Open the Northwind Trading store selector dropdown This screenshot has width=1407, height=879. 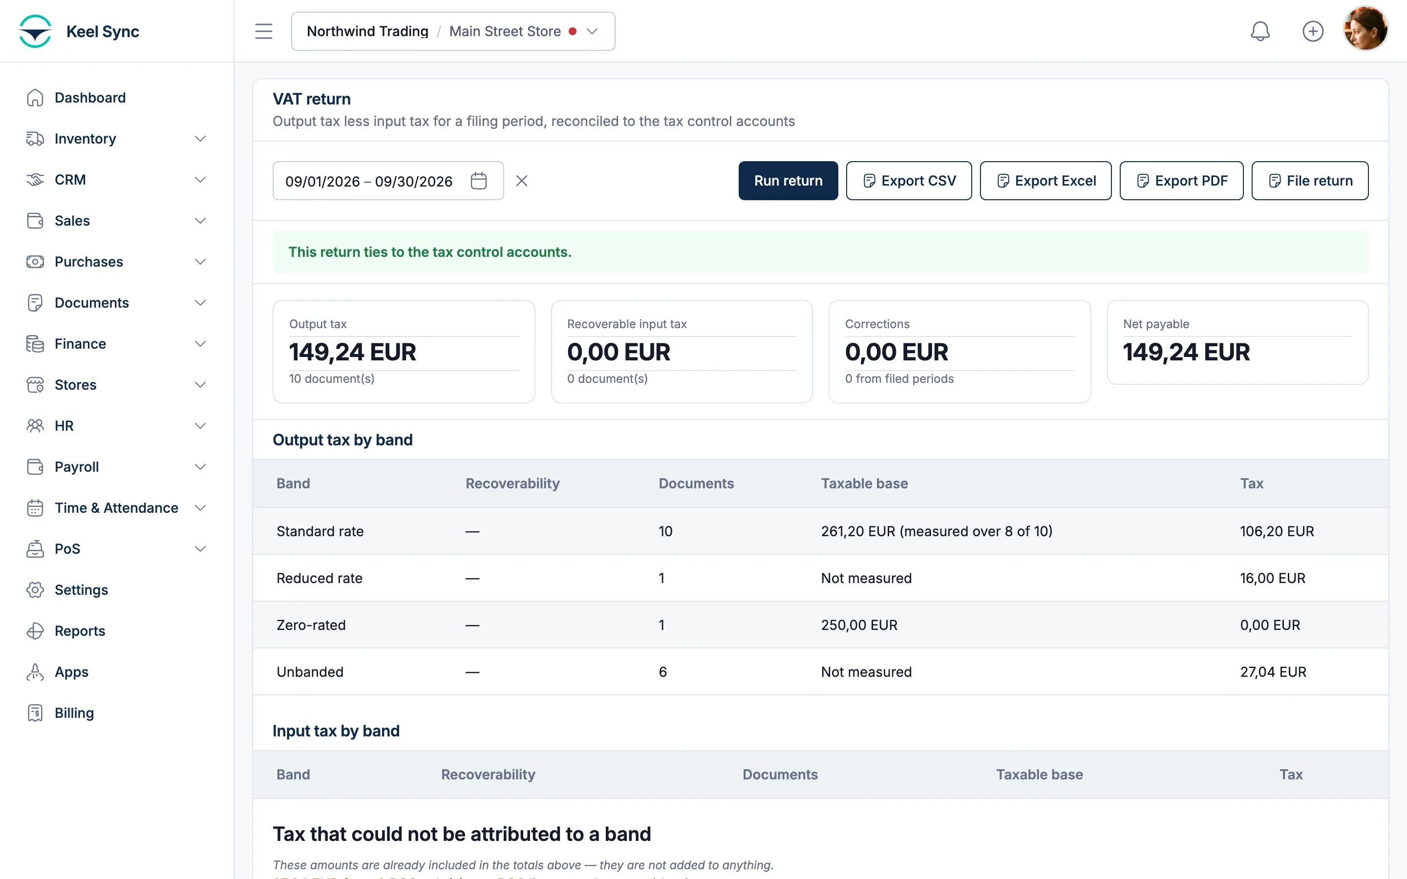(x=453, y=31)
